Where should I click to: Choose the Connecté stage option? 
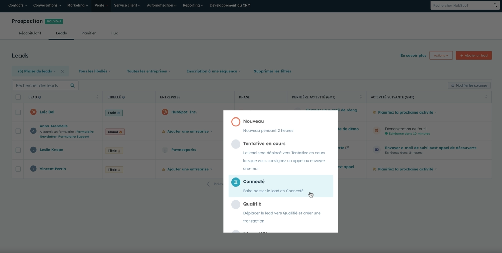(281, 186)
